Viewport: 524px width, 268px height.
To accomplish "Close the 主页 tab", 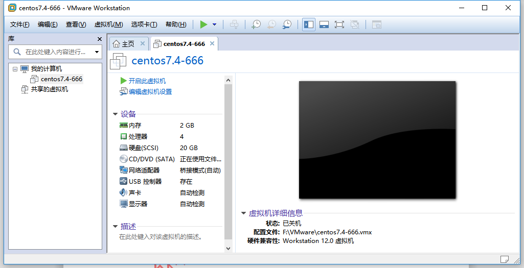I will coord(142,43).
